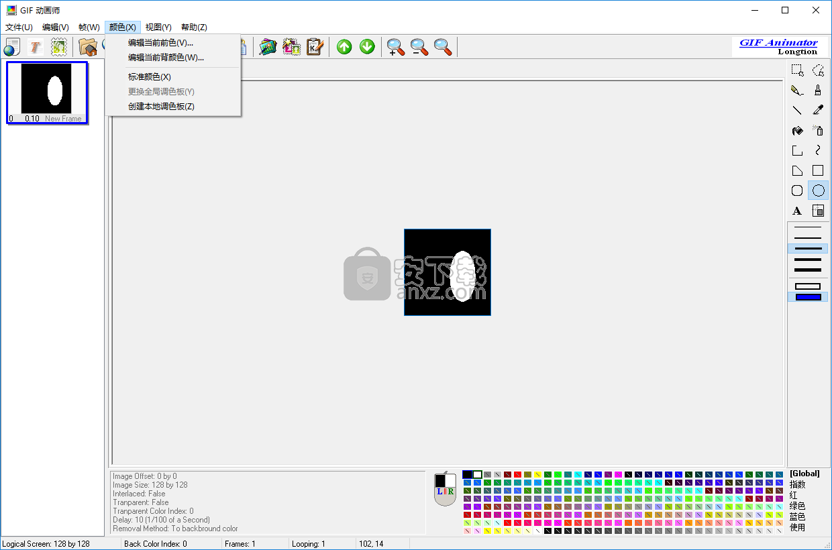Image resolution: width=832 pixels, height=550 pixels.
Task: Select 创建本地调色板(Z) menu entry
Action: (x=161, y=106)
